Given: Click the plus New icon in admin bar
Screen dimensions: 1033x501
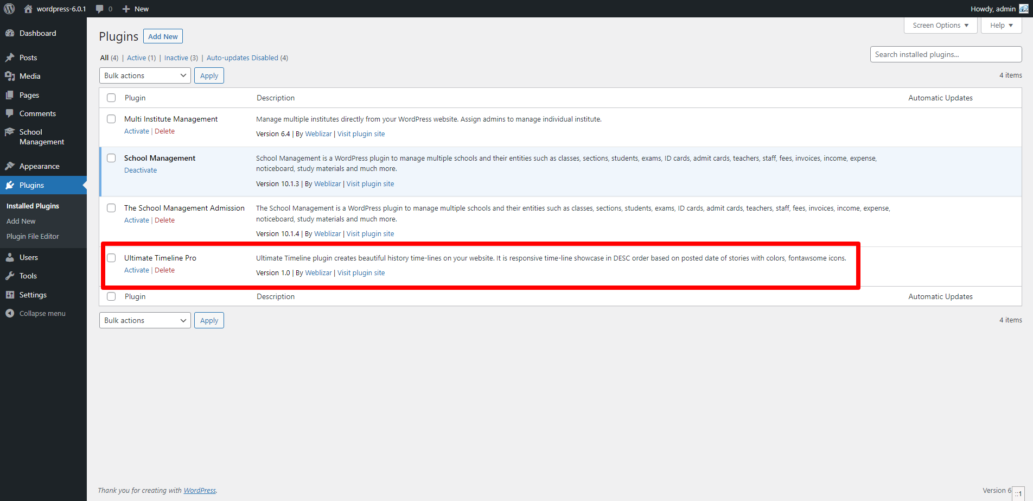Looking at the screenshot, I should pos(126,9).
